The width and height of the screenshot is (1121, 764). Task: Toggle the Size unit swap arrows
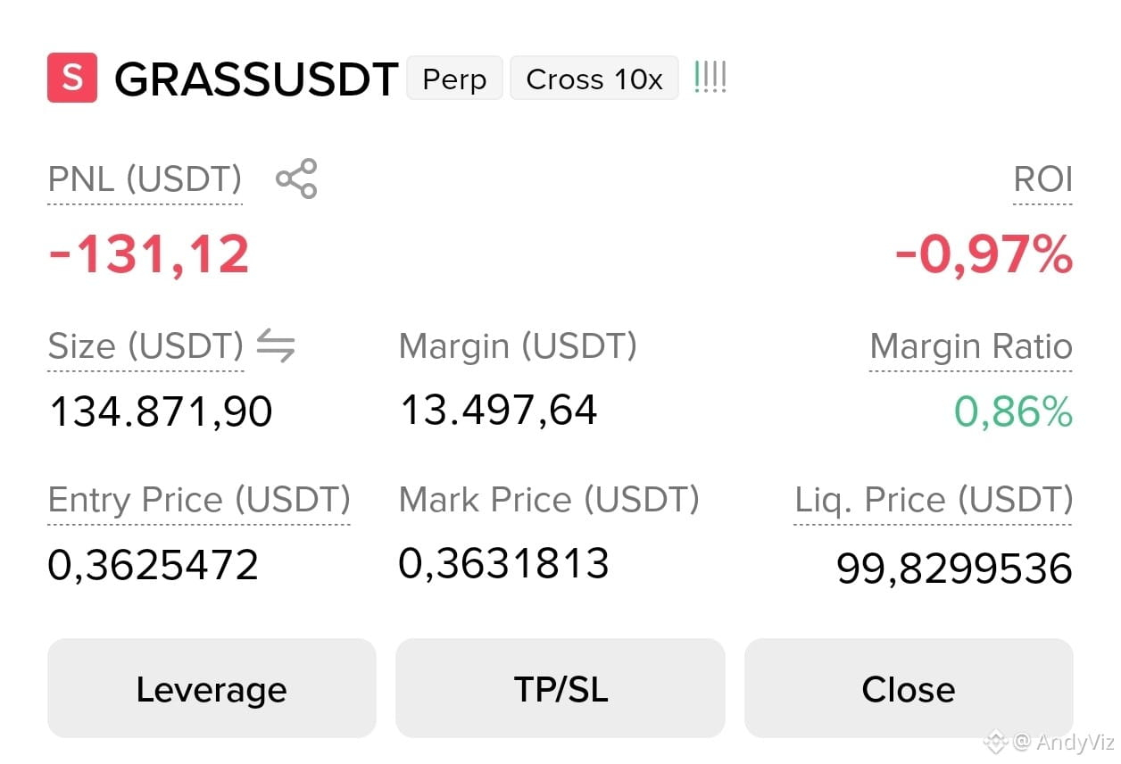pos(276,345)
